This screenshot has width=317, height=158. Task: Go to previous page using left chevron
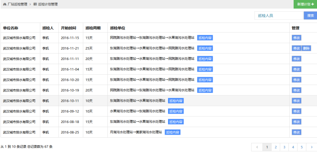coord(257,147)
